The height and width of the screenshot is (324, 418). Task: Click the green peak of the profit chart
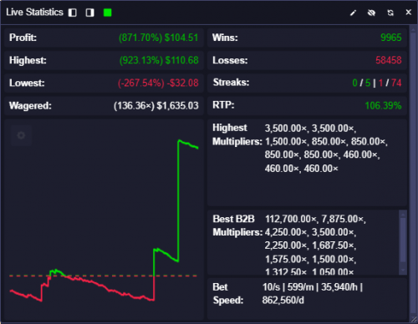click(179, 141)
